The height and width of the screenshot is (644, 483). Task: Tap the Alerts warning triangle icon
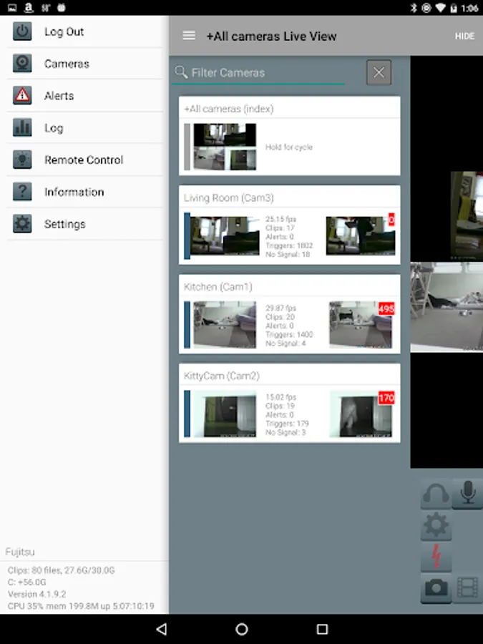(22, 96)
